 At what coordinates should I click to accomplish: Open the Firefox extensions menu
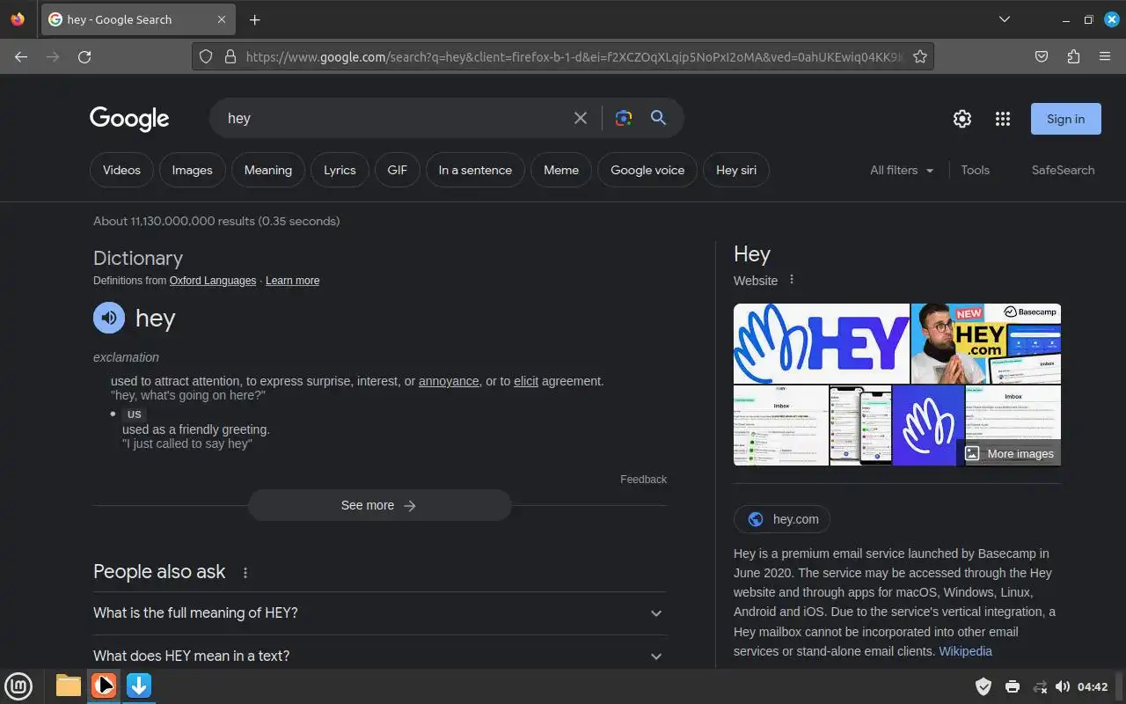pyautogui.click(x=1073, y=56)
